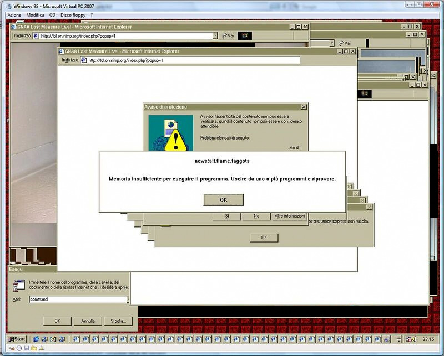Open the ? help menu
Screen dimensions: 444x356
point(92,15)
